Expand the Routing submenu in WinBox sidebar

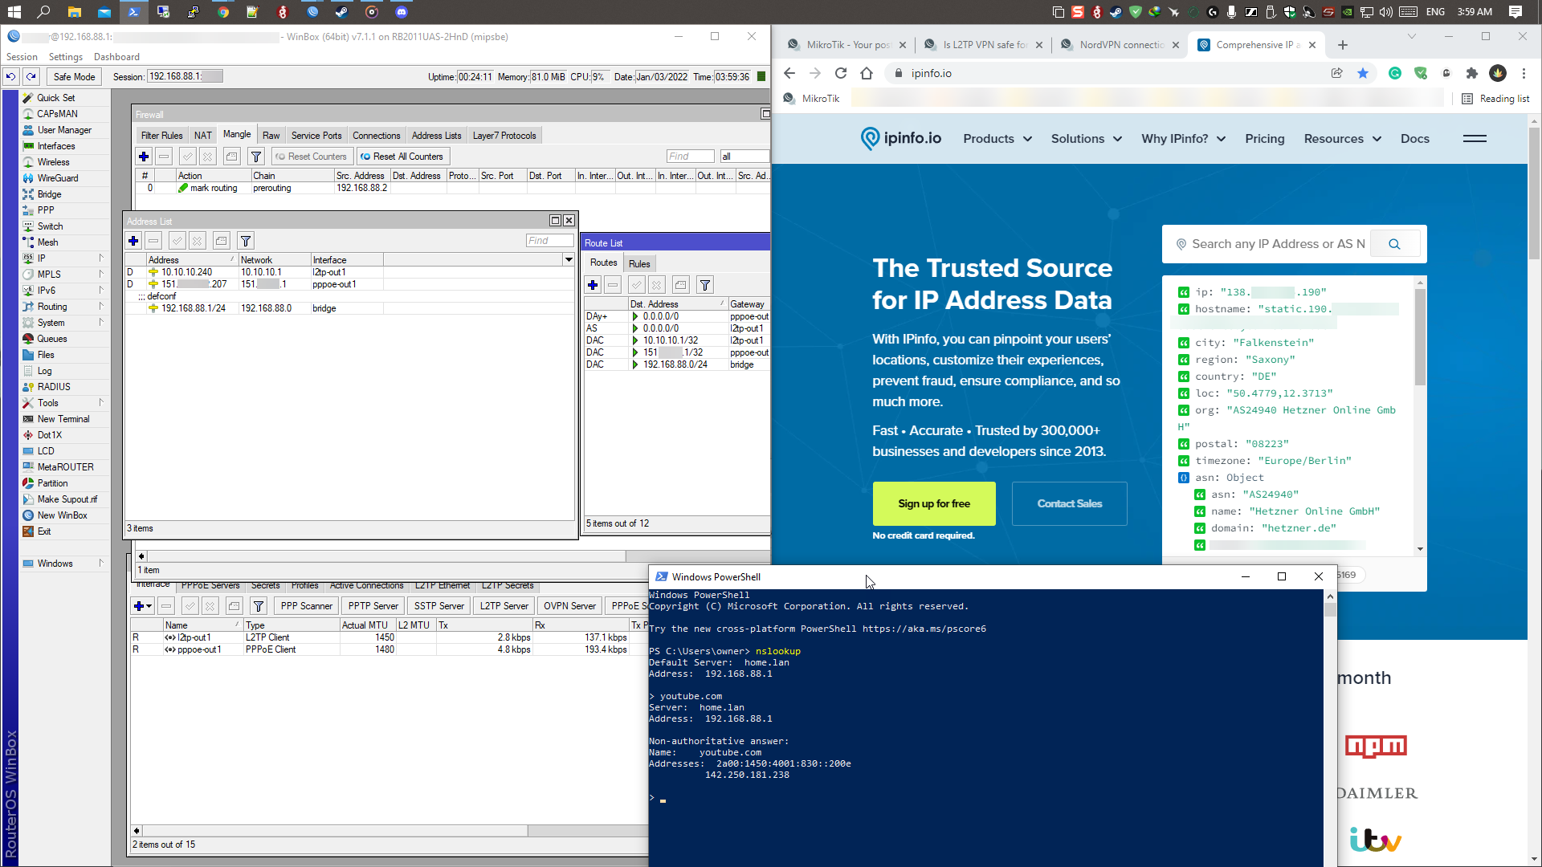point(65,307)
